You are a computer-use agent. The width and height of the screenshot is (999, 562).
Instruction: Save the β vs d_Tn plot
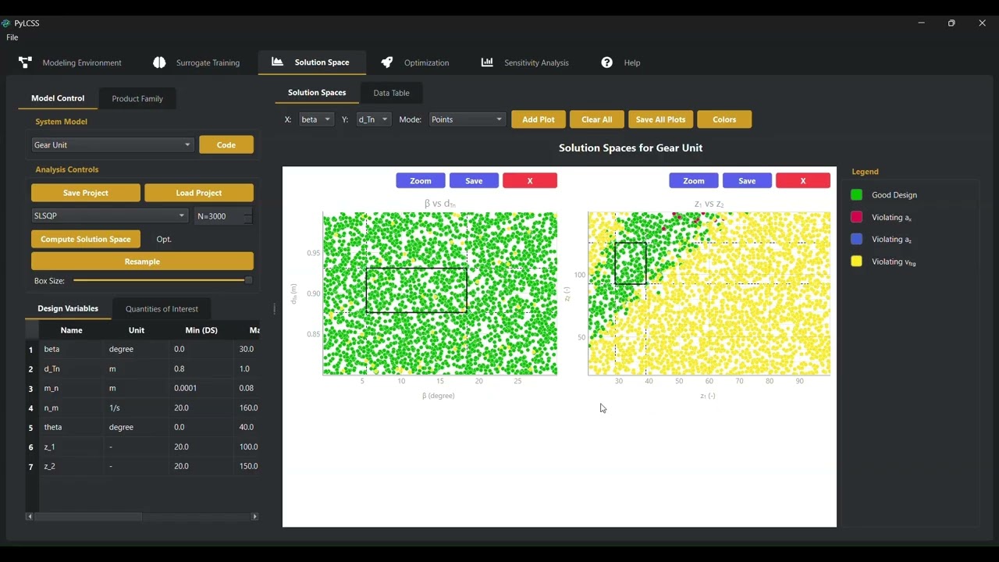pyautogui.click(x=474, y=181)
